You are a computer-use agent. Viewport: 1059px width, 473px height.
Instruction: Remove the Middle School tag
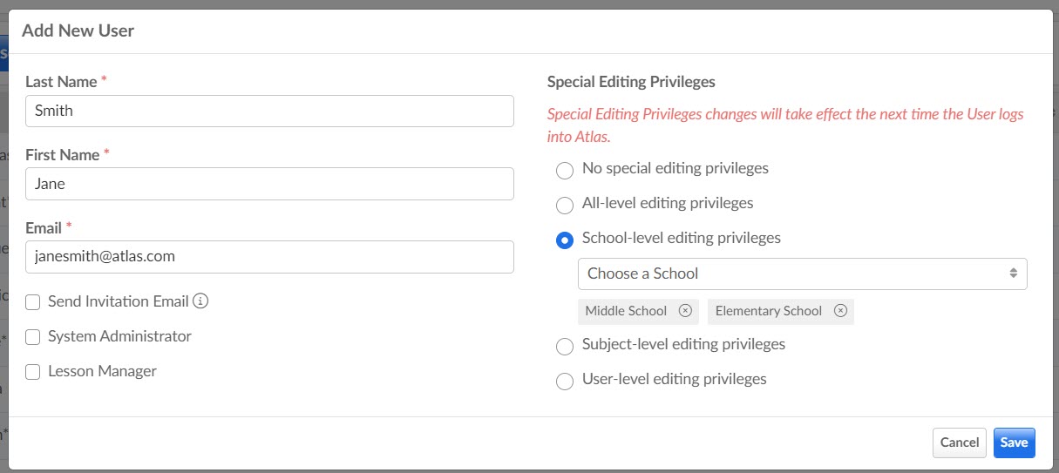[685, 311]
